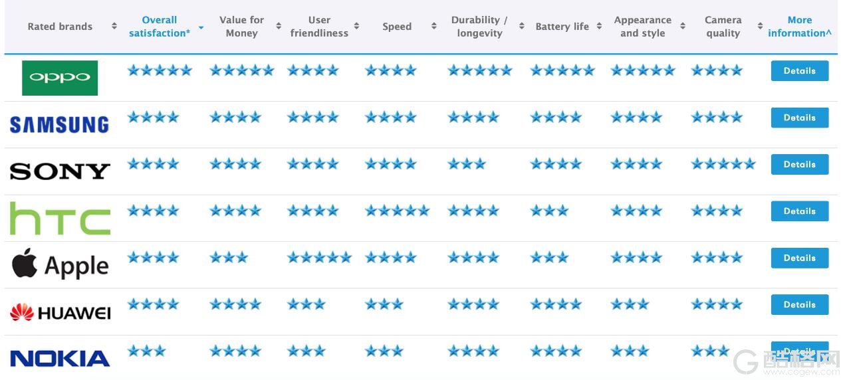Click the HTC brand logo
Viewport: 843px width, 380px height.
[60, 219]
